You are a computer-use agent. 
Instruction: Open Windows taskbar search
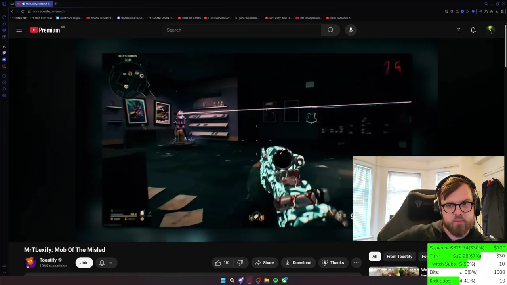coord(232,281)
